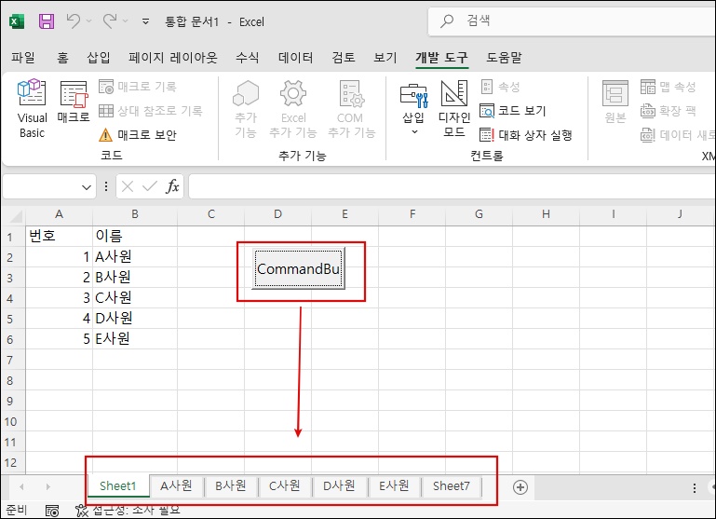Click inside the formula bar
This screenshot has width=716, height=519.
(453, 186)
